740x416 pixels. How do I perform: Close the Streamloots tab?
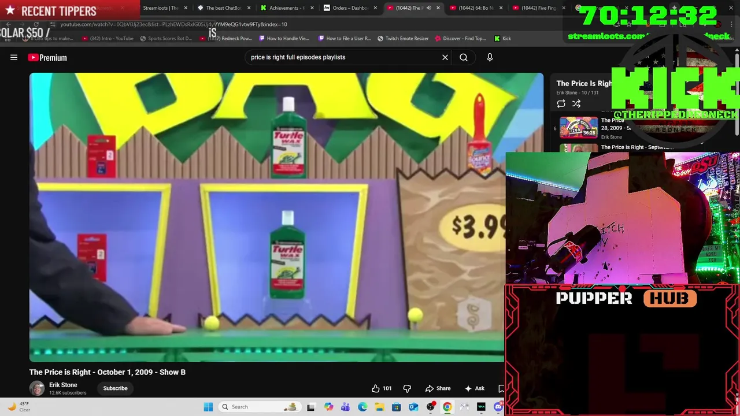click(x=186, y=8)
